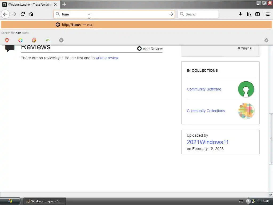
Task: Click the Community Collections colorful thumbnail
Action: point(246,111)
